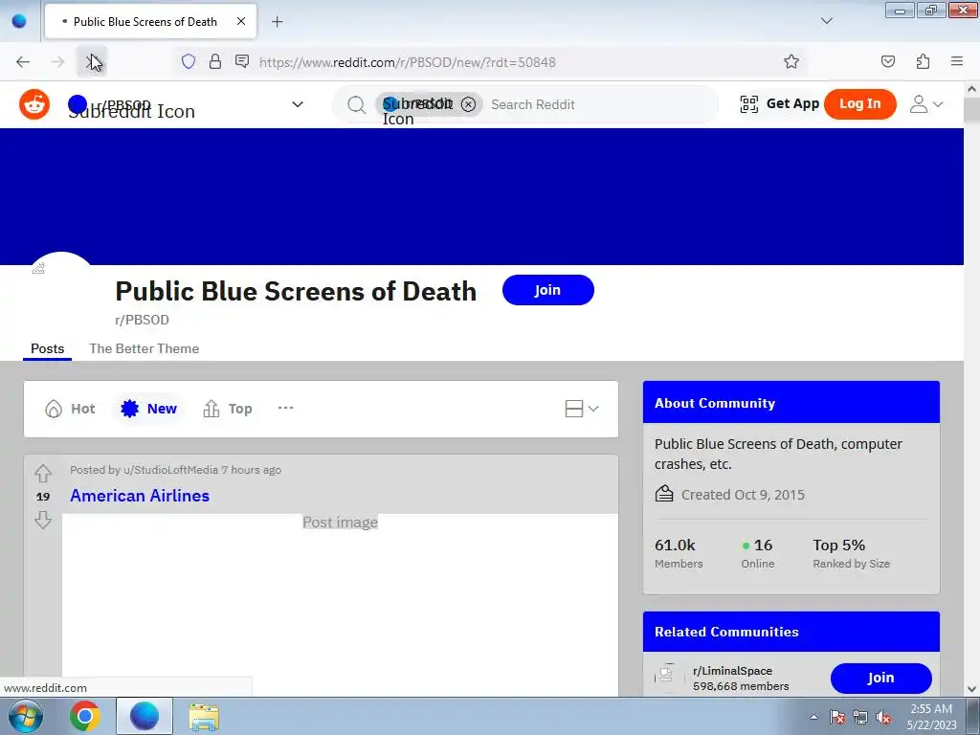Click the vertical scrollbar down arrow
Viewport: 980px width, 735px height.
click(971, 689)
